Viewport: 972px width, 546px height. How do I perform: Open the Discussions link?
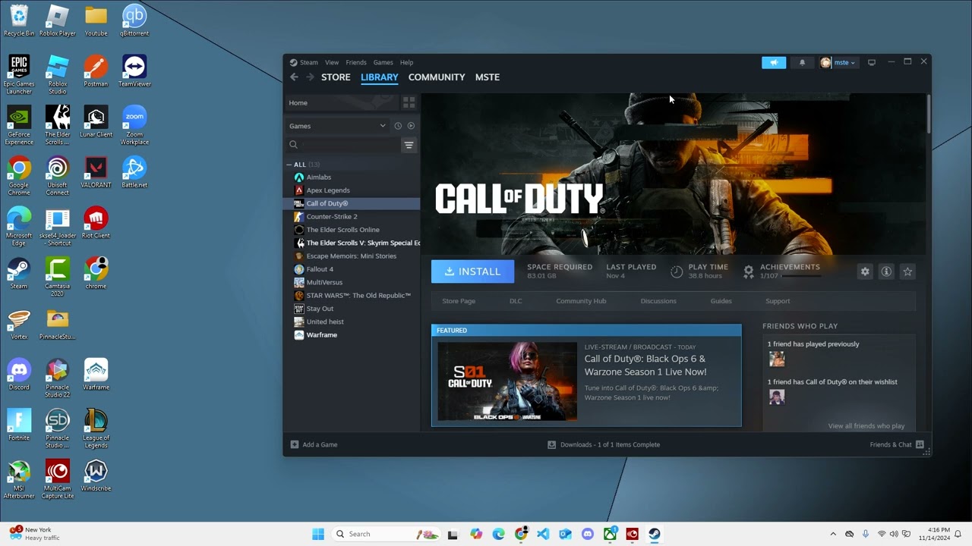pos(658,301)
